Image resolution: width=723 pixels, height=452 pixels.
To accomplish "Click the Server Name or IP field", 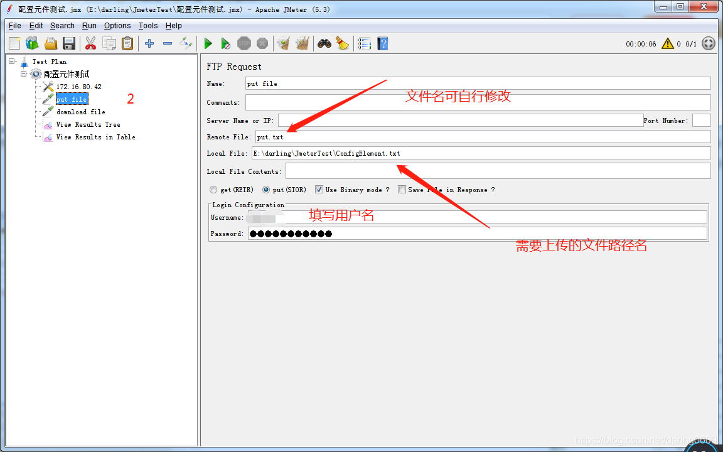I will (461, 121).
